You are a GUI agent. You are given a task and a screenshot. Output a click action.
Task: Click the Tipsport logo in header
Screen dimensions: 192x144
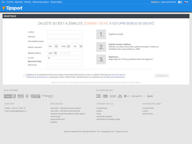click(12, 8)
